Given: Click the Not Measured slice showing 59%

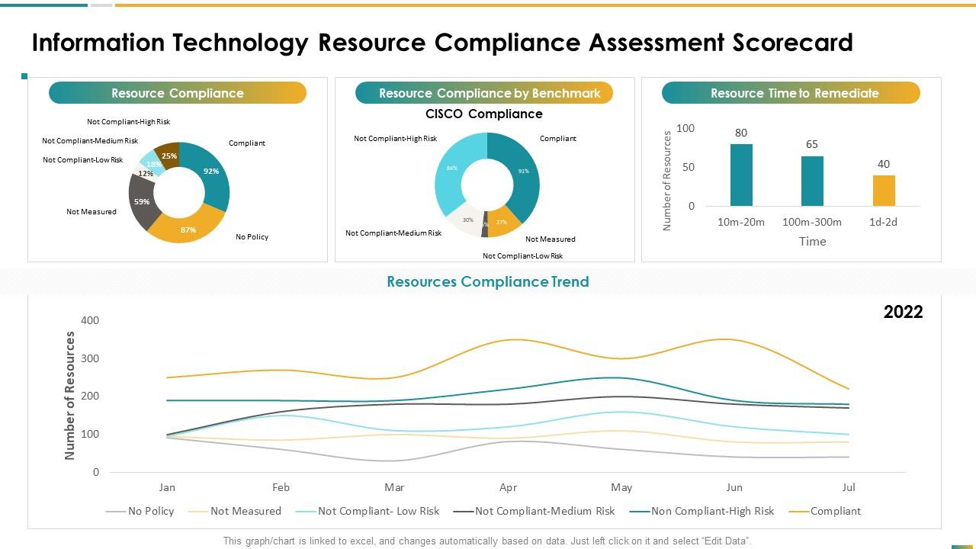Looking at the screenshot, I should pyautogui.click(x=142, y=202).
